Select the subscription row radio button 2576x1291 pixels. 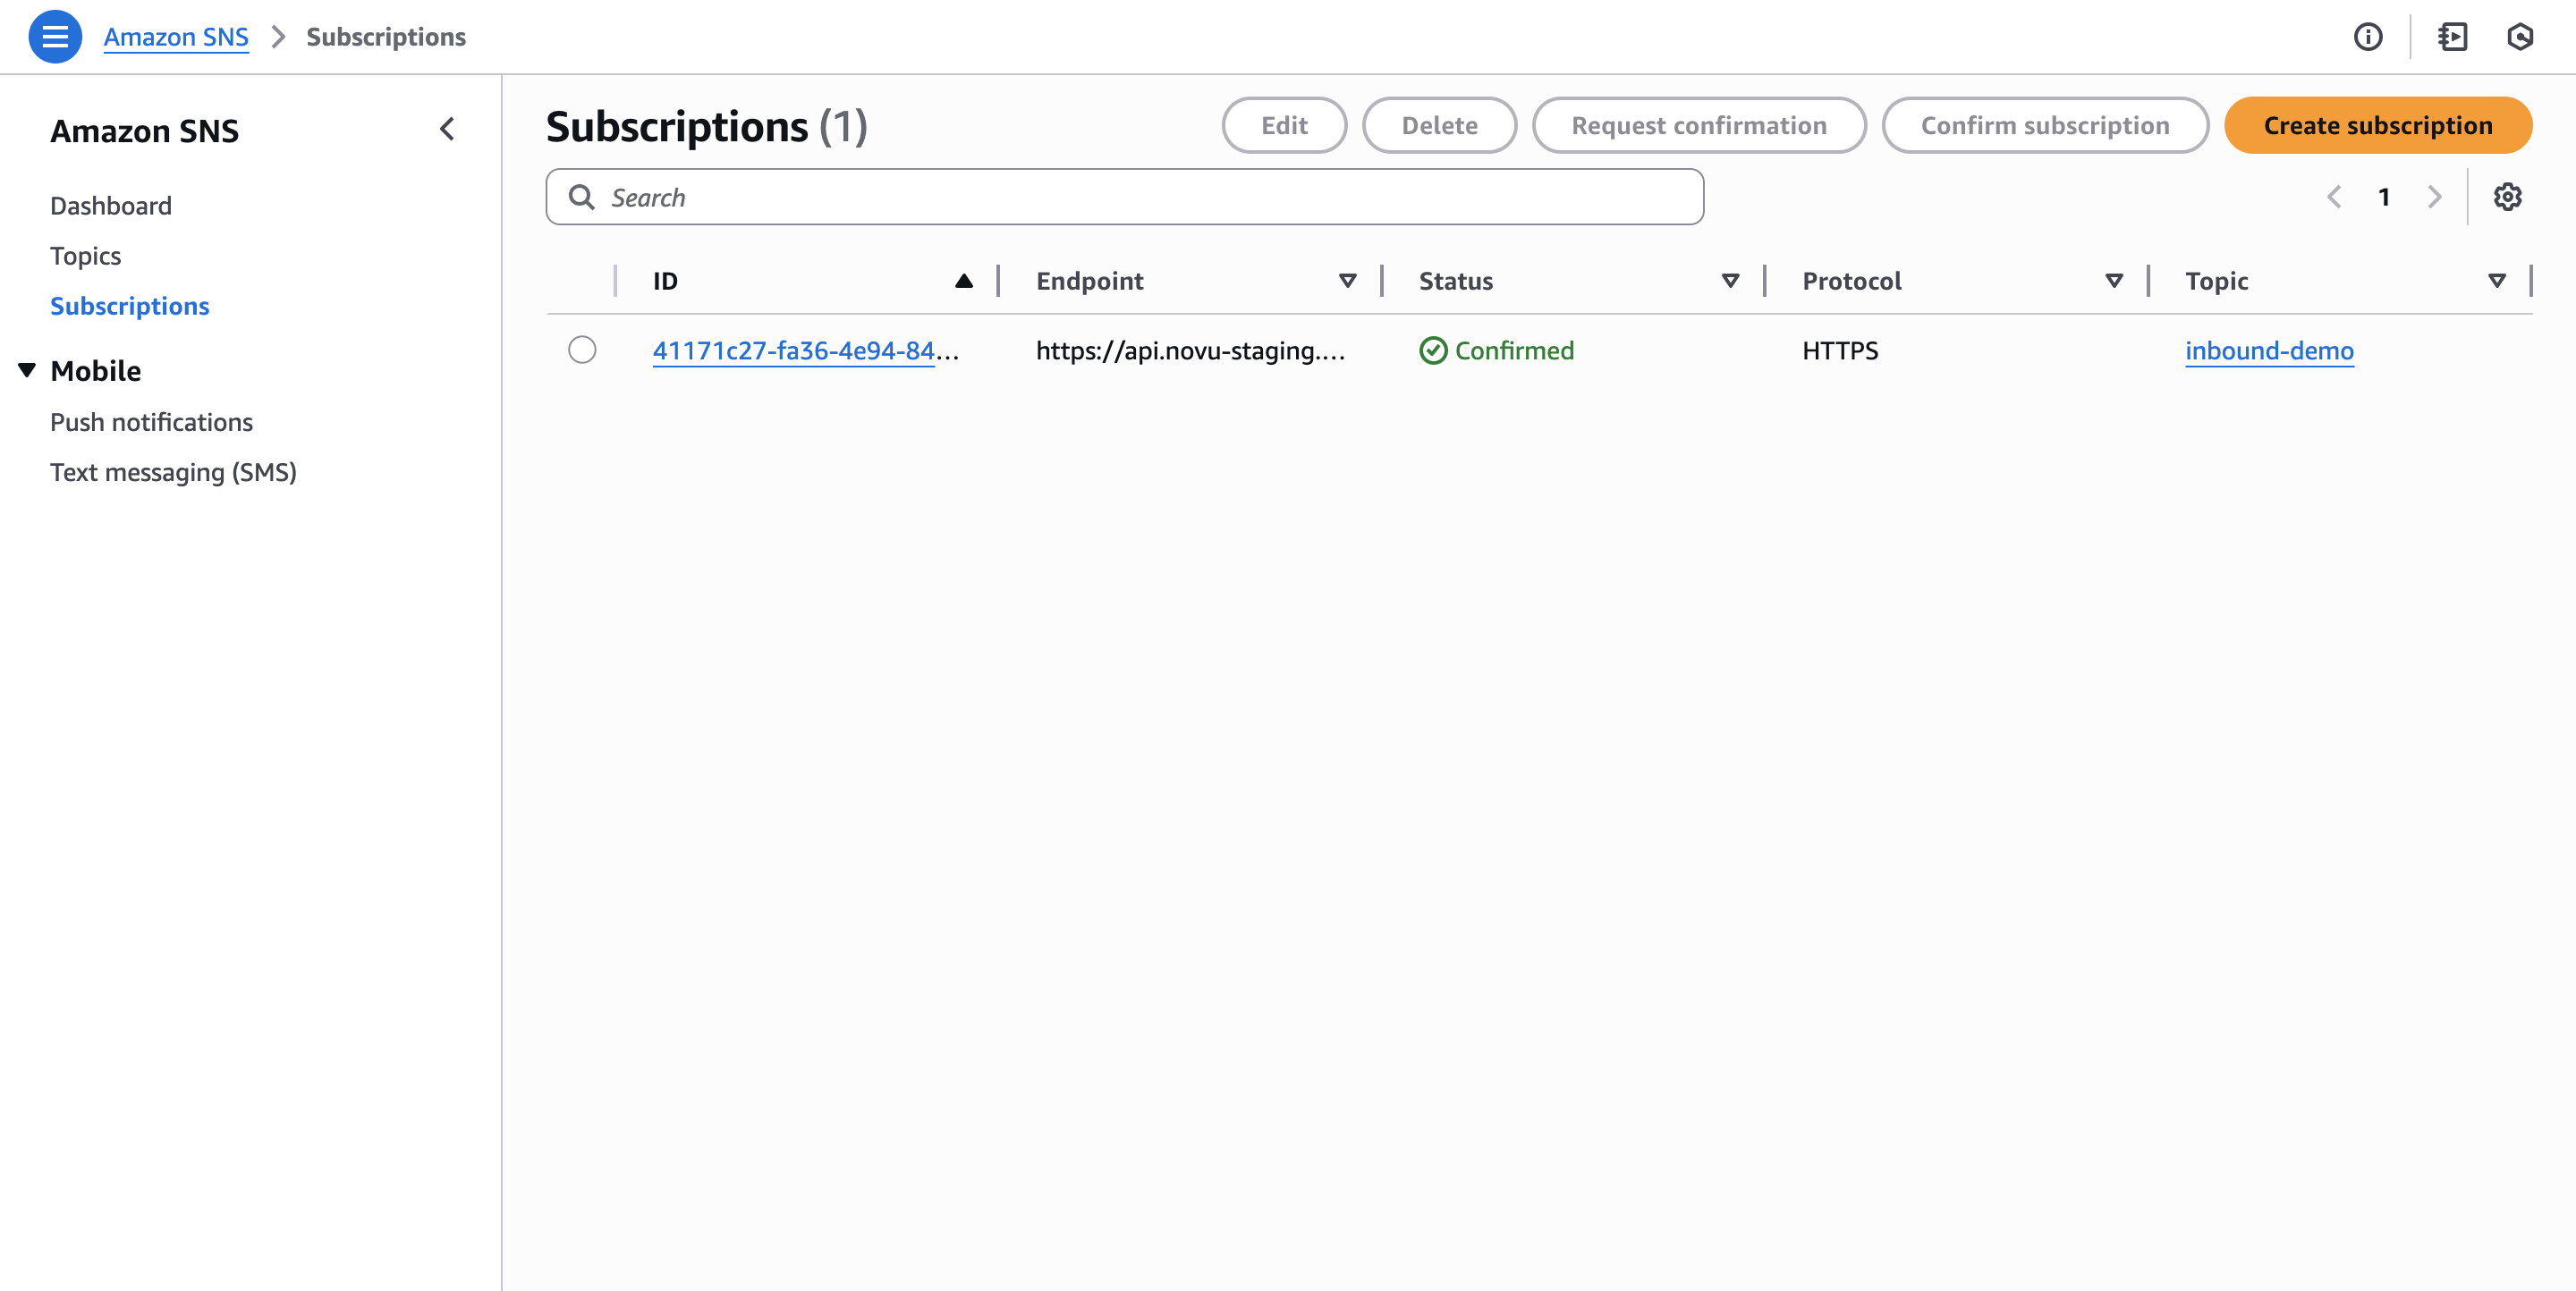[x=582, y=350]
